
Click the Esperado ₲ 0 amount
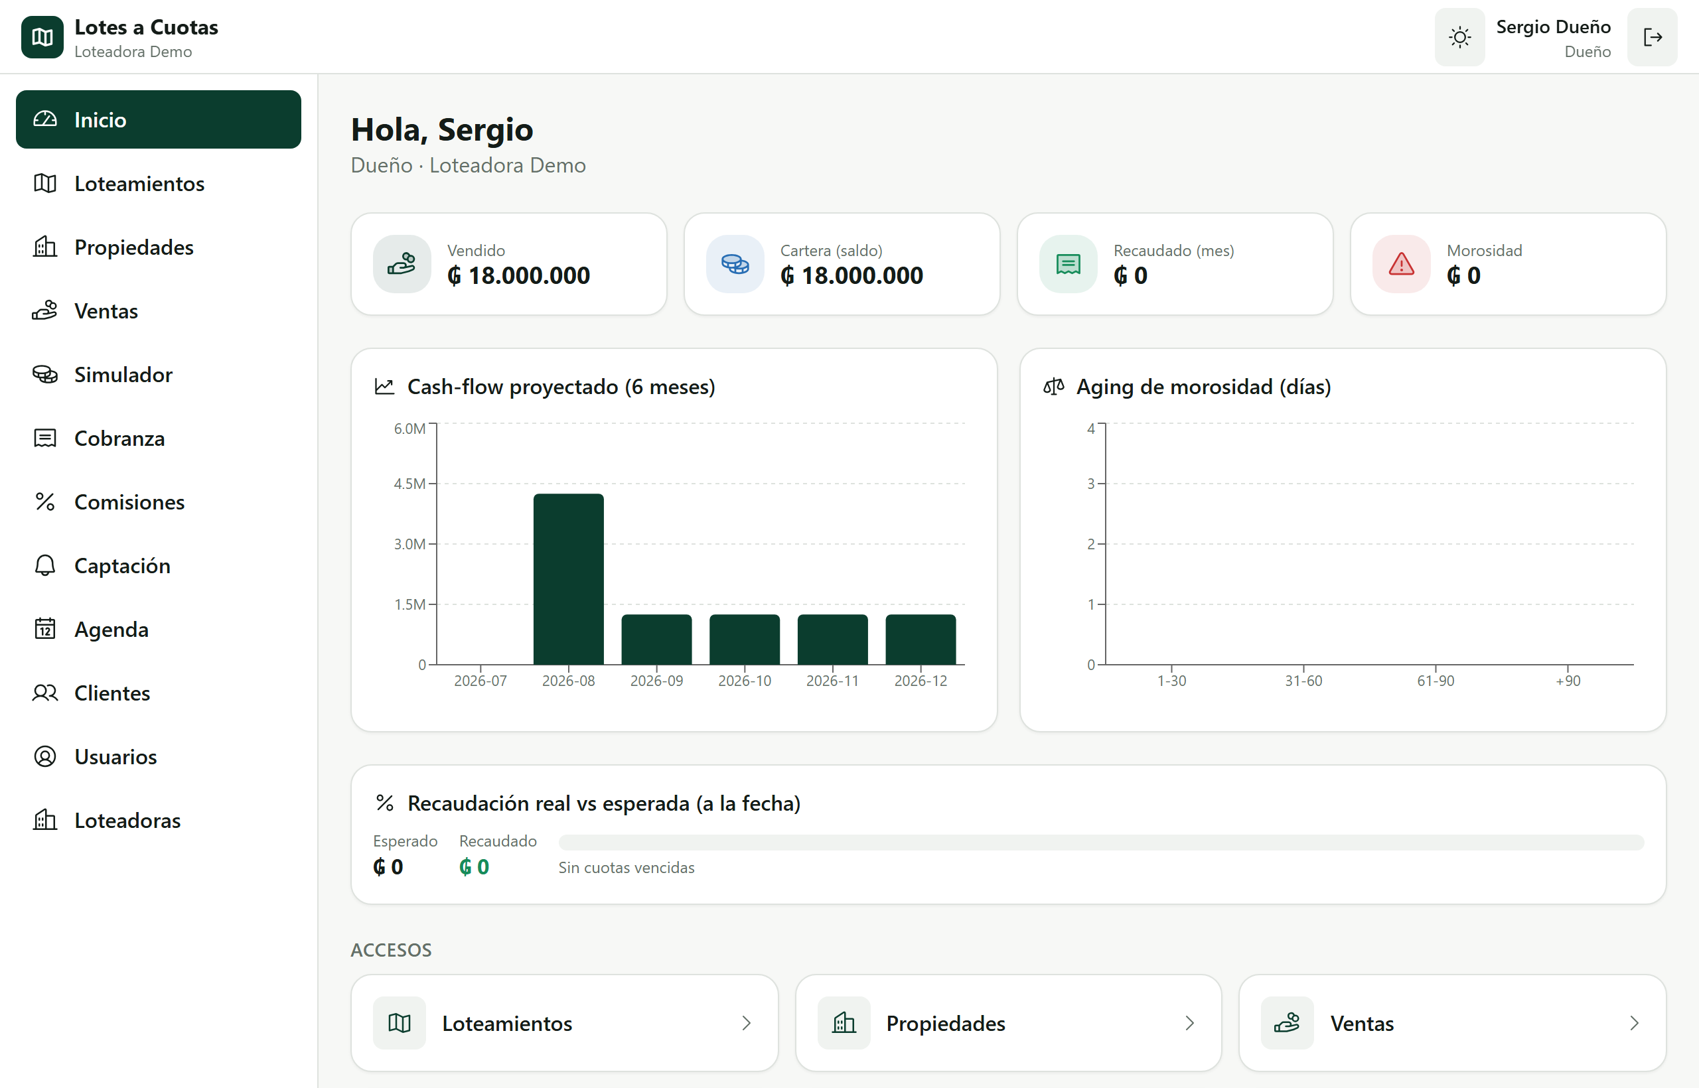tap(388, 867)
